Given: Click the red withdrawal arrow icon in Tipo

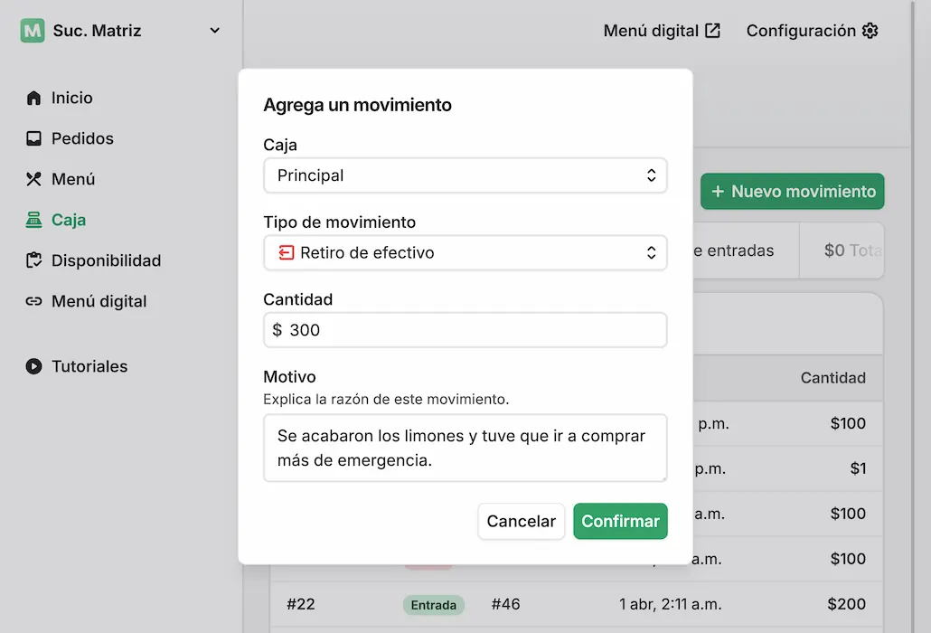Looking at the screenshot, I should click(x=285, y=253).
